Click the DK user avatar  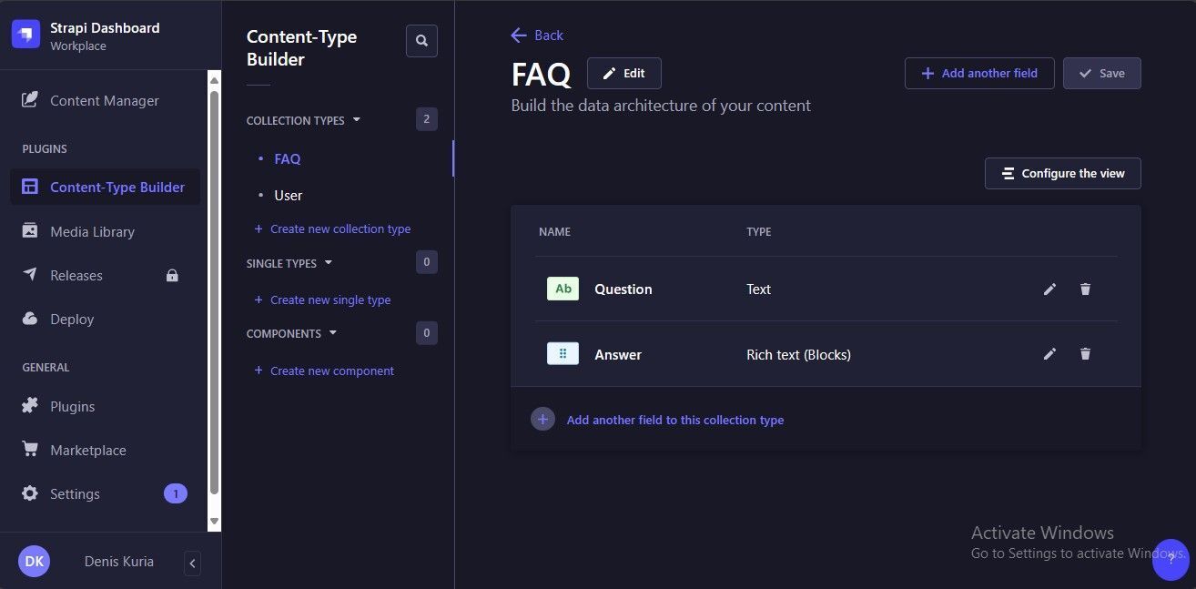(x=35, y=562)
